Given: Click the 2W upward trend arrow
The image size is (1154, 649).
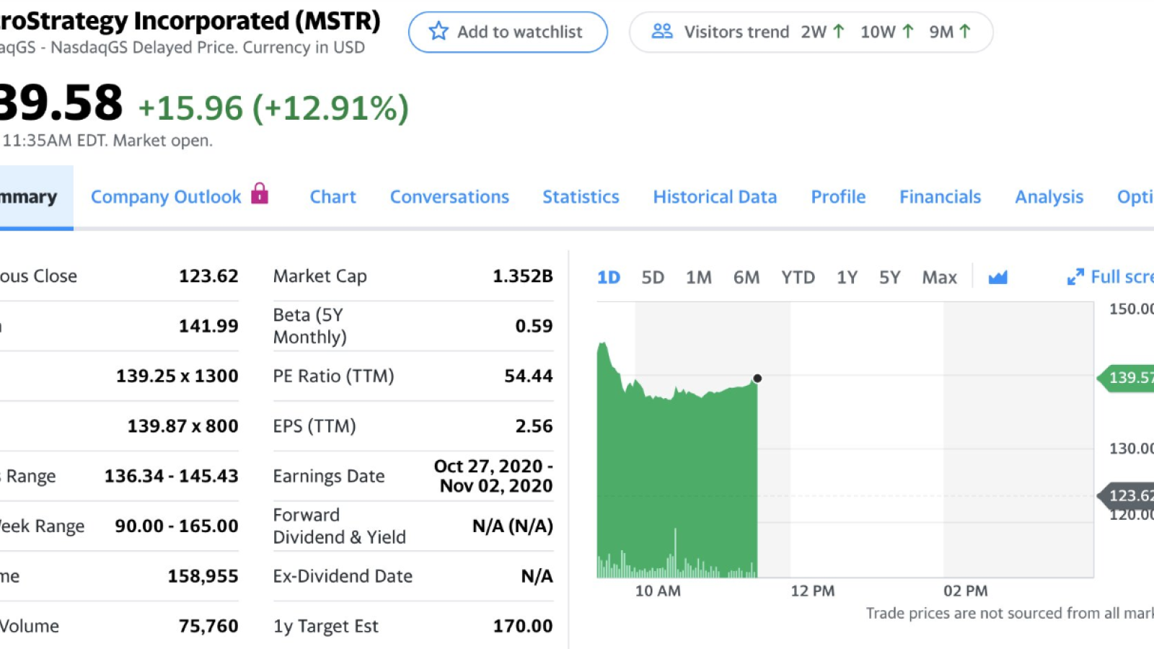Looking at the screenshot, I should pos(838,31).
